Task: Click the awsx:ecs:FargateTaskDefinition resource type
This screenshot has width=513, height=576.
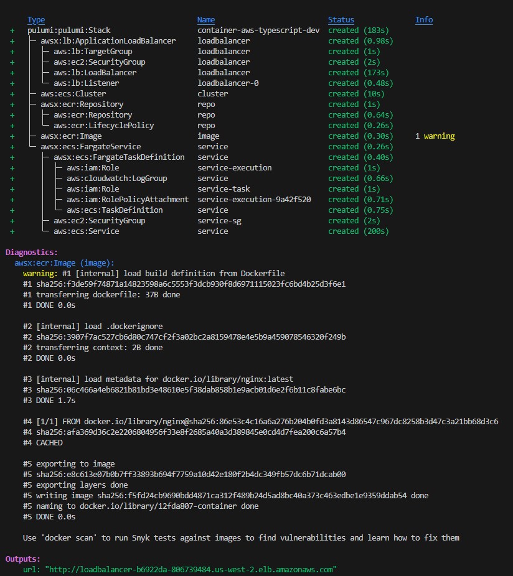Action: tap(119, 157)
